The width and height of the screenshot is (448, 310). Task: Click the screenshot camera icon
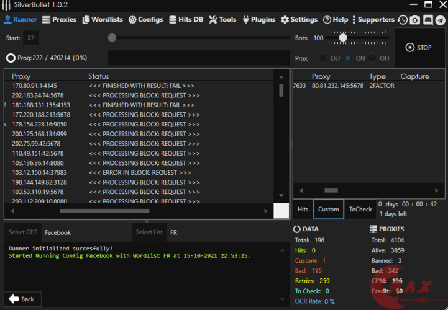coord(415,20)
